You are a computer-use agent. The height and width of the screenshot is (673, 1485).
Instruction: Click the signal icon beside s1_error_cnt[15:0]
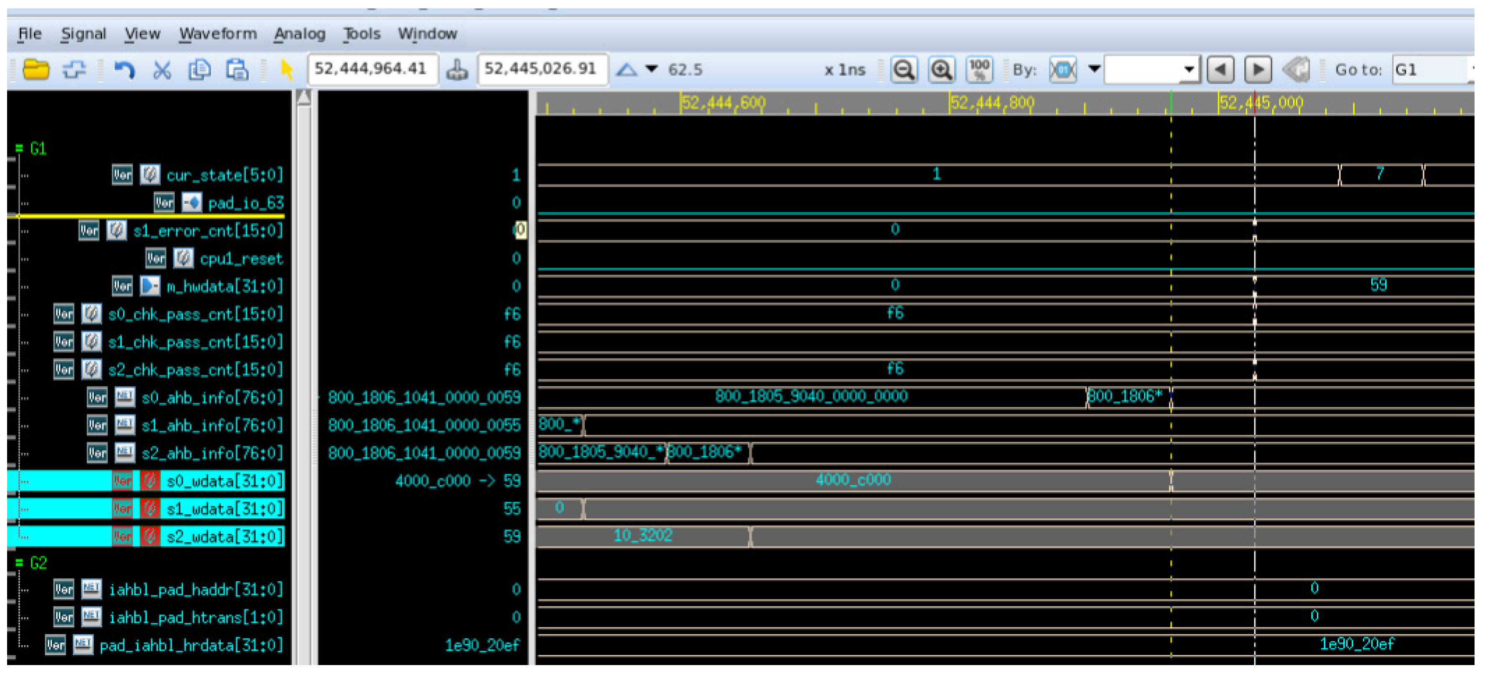point(117,230)
